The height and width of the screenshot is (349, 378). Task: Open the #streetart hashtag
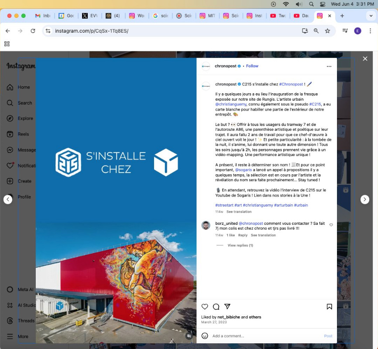[x=224, y=205]
